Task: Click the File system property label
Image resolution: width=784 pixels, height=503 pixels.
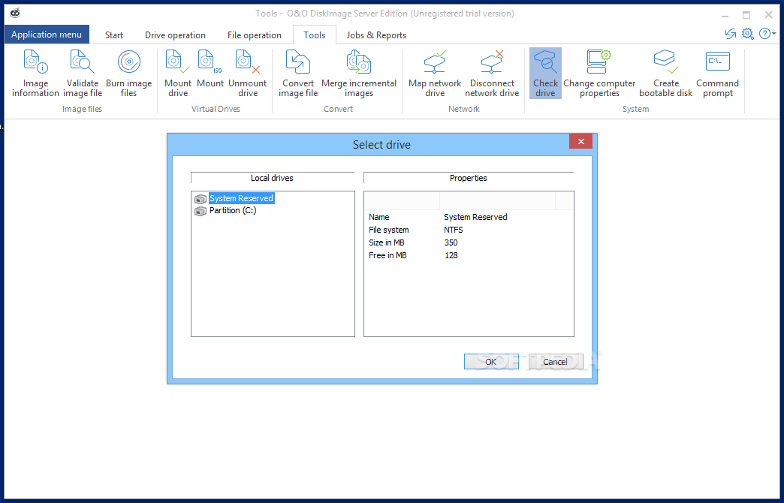Action: (388, 230)
